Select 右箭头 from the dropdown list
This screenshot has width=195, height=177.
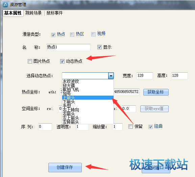(x=88, y=114)
